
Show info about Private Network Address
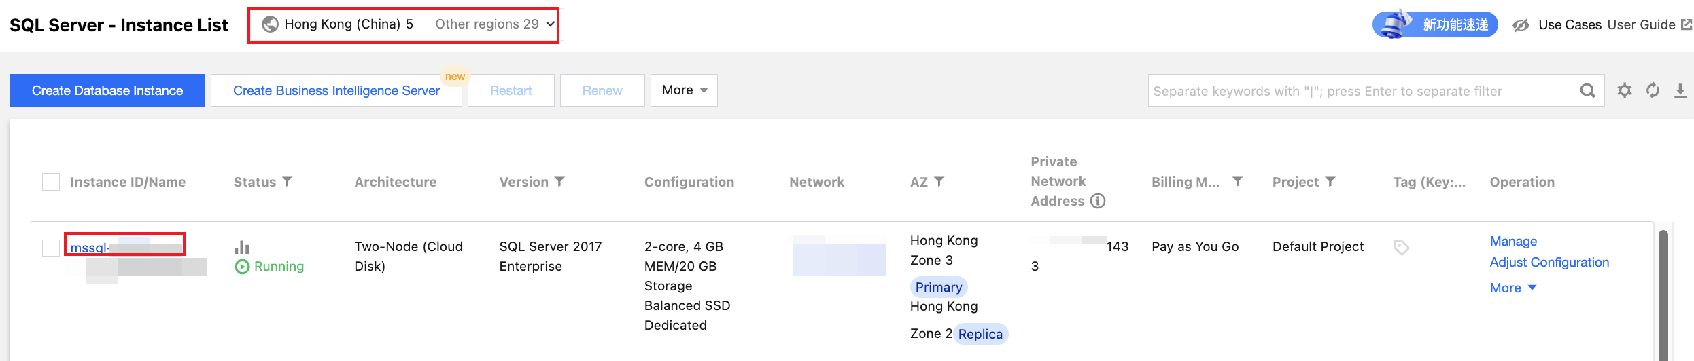pyautogui.click(x=1098, y=201)
